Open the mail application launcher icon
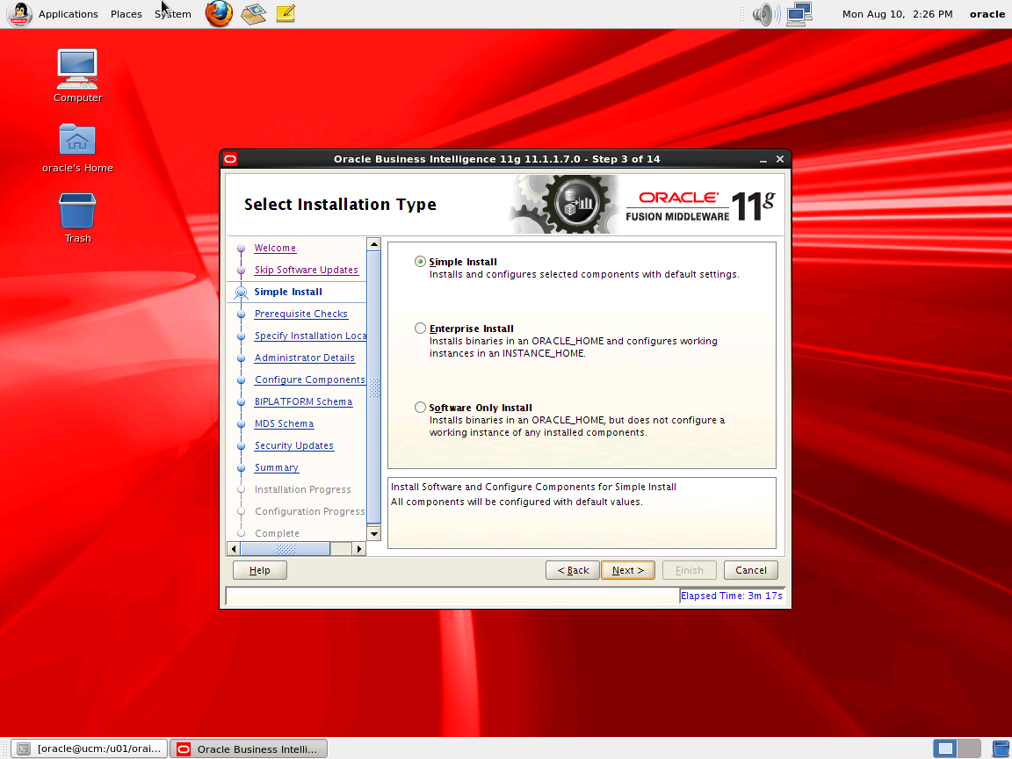 254,13
